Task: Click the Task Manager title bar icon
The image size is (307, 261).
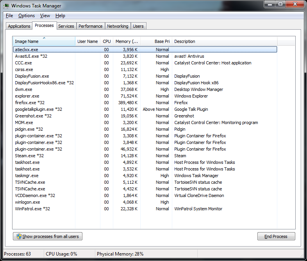Action: (x=6, y=6)
